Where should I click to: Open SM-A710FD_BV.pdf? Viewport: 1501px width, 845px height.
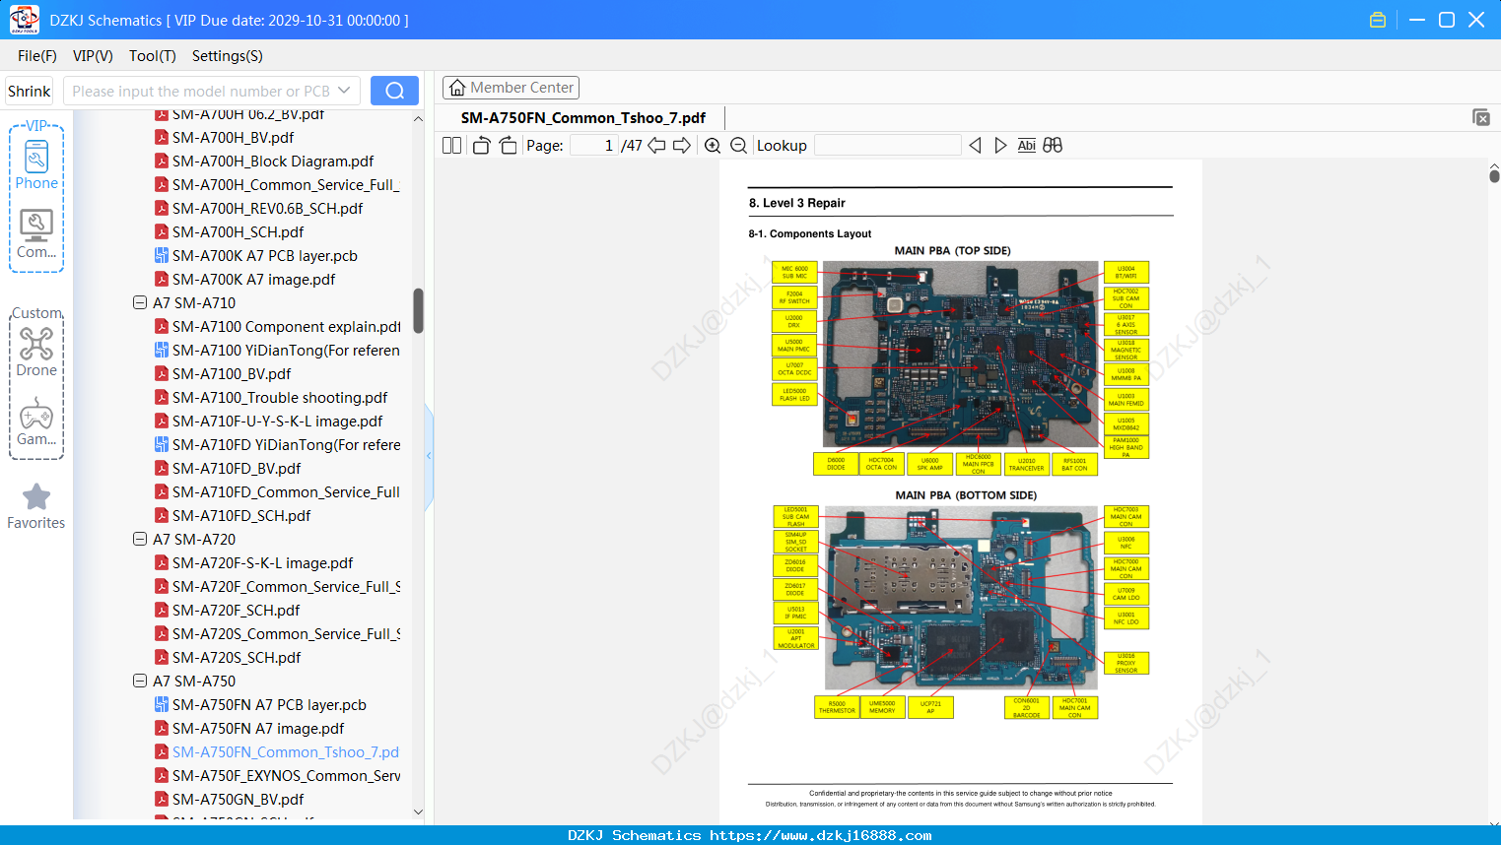tap(237, 468)
